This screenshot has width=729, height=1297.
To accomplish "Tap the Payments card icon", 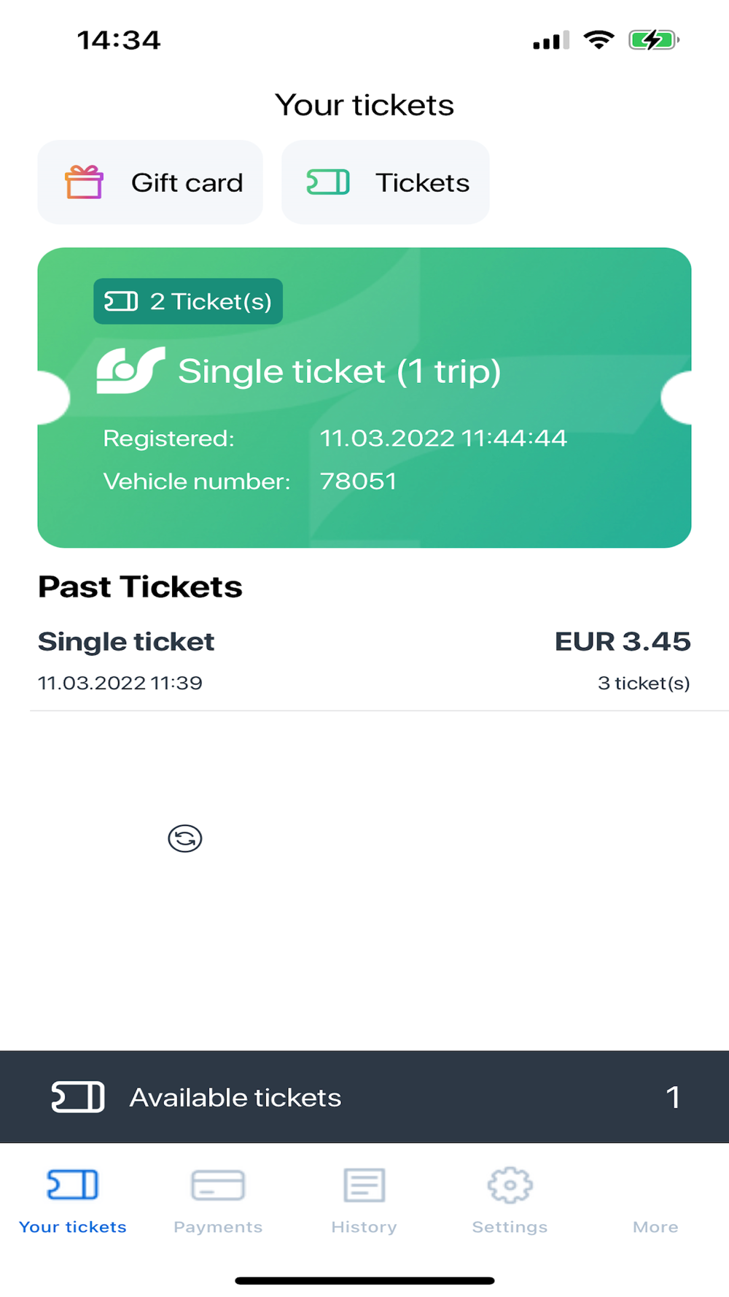I will coord(218,1185).
